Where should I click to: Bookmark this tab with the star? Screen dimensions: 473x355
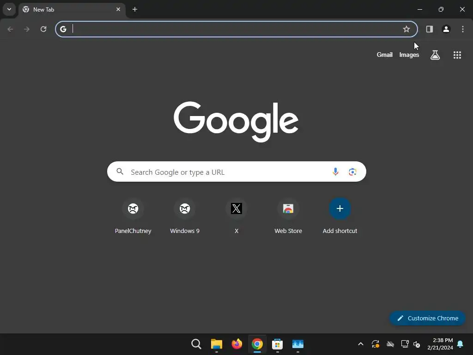pos(406,29)
